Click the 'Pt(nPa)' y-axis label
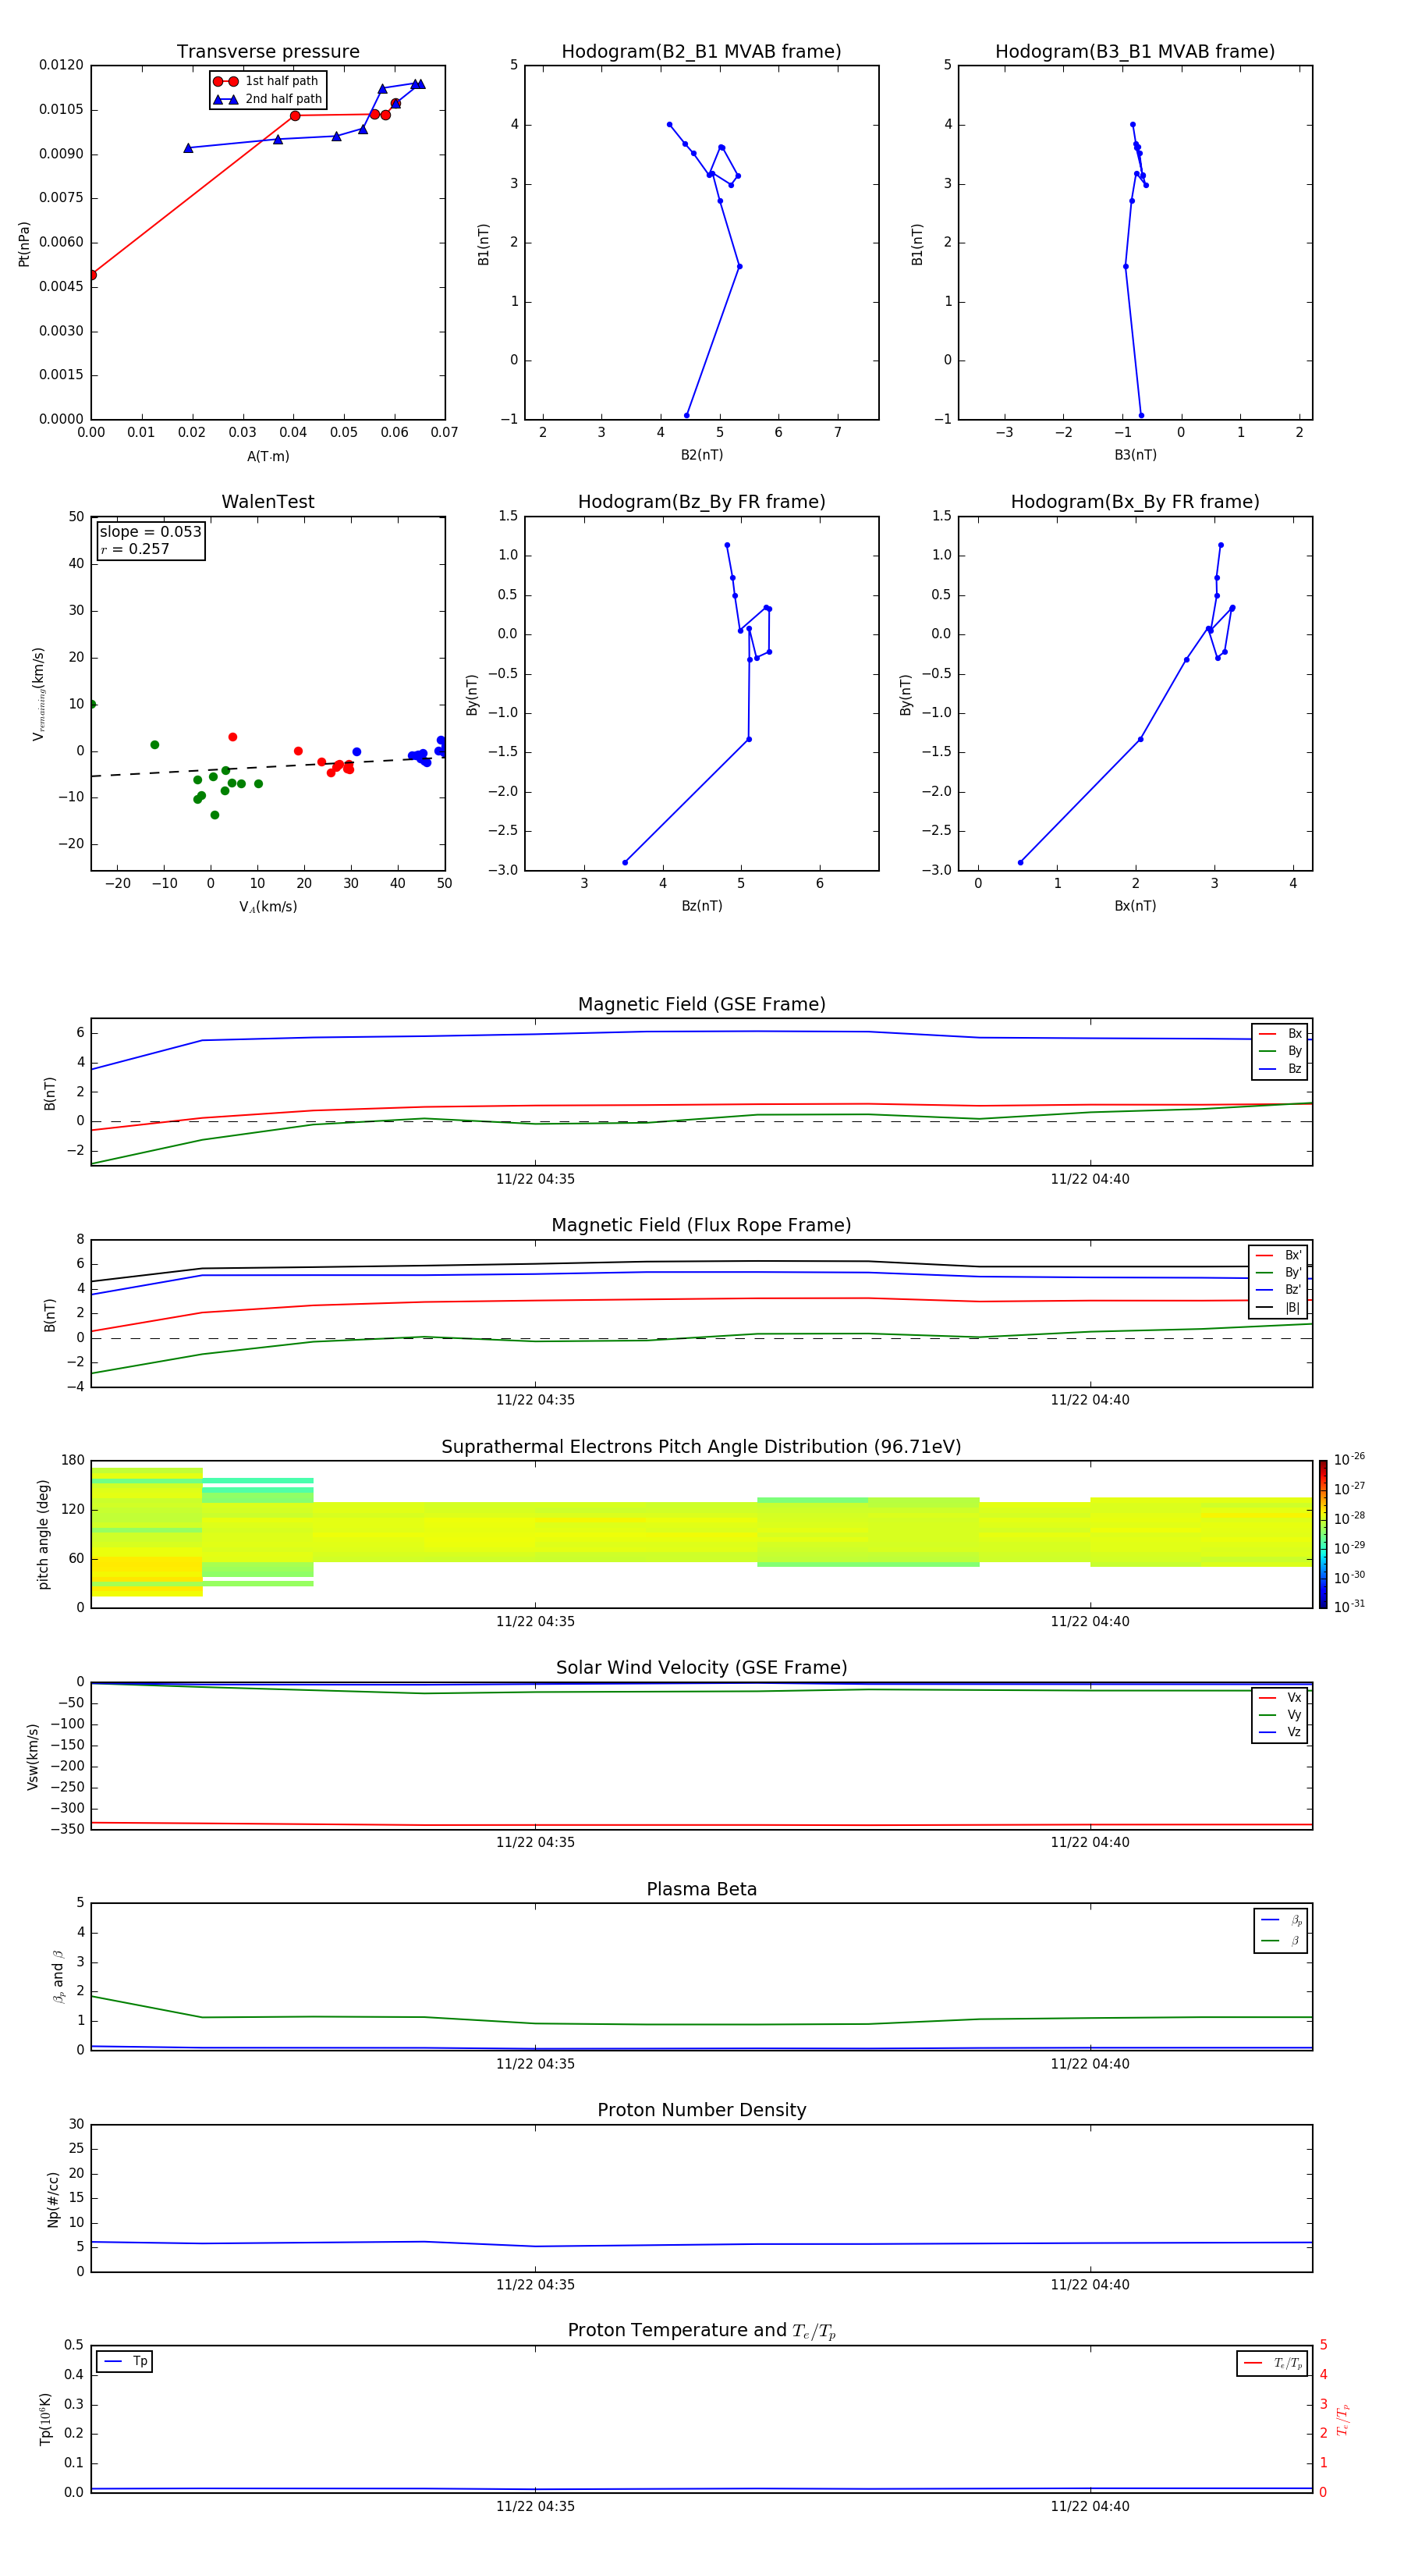Image resolution: width=1404 pixels, height=2575 pixels. [24, 244]
